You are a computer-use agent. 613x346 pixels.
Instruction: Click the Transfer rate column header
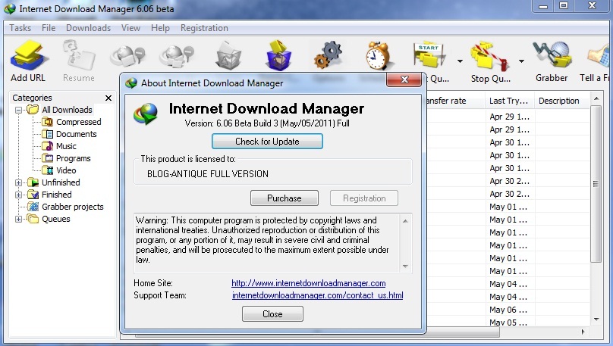click(454, 101)
